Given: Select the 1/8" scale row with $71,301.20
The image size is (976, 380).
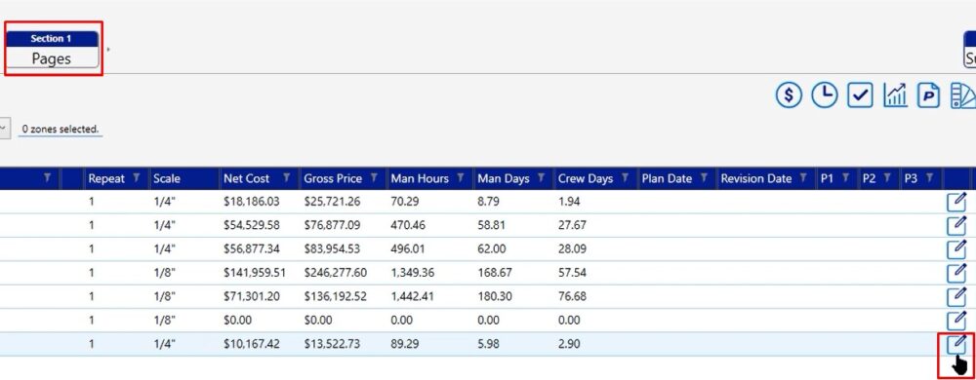Looking at the screenshot, I should pyautogui.click(x=473, y=296).
